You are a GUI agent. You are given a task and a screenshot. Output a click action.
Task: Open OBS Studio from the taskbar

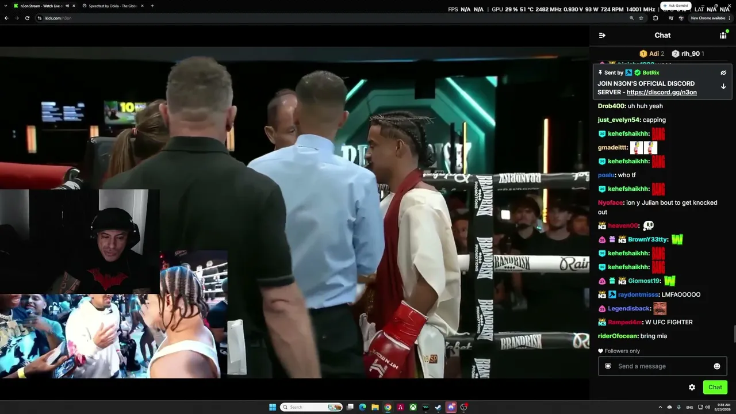[463, 407]
